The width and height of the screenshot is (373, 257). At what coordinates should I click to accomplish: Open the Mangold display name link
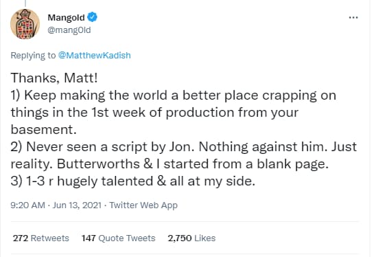[66, 17]
